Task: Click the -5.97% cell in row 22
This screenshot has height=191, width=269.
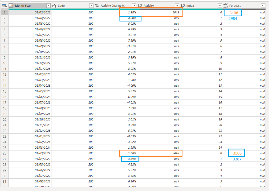Action: 116,131
